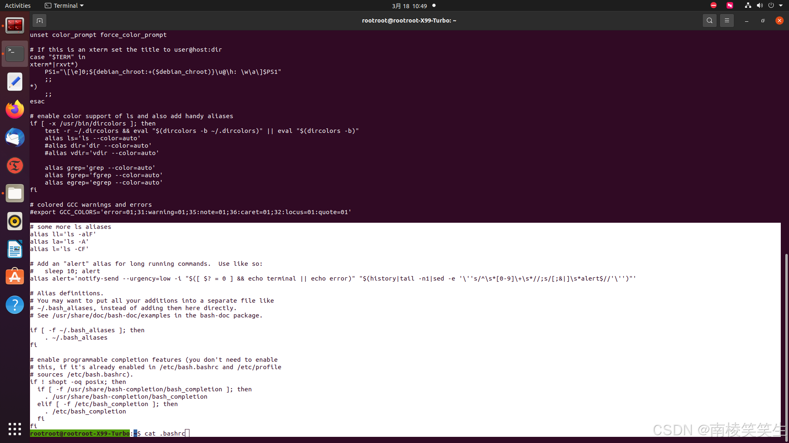The width and height of the screenshot is (789, 443).
Task: Open the clock and calendar panel
Action: pos(409,6)
